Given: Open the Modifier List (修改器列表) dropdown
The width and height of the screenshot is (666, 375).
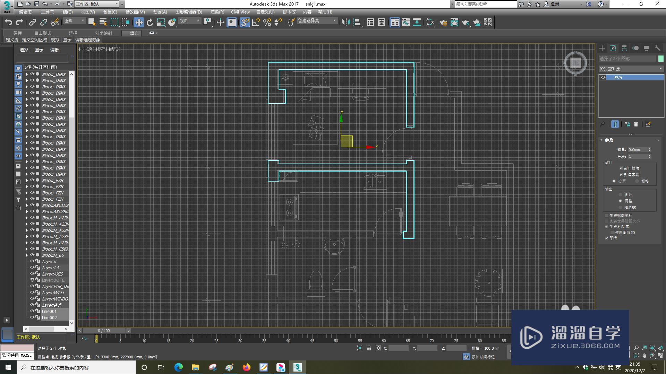Looking at the screenshot, I should [631, 69].
